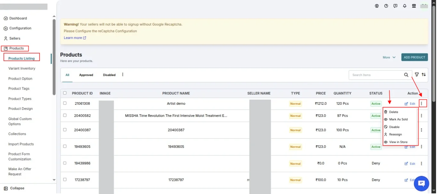The height and width of the screenshot is (194, 437).
Task: Click the Artist demo product name
Action: tap(176, 104)
